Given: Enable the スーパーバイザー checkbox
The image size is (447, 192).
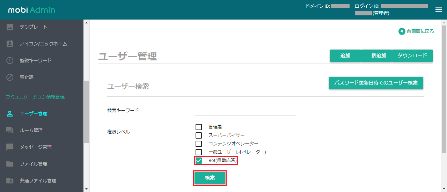Looking at the screenshot, I should tap(199, 135).
